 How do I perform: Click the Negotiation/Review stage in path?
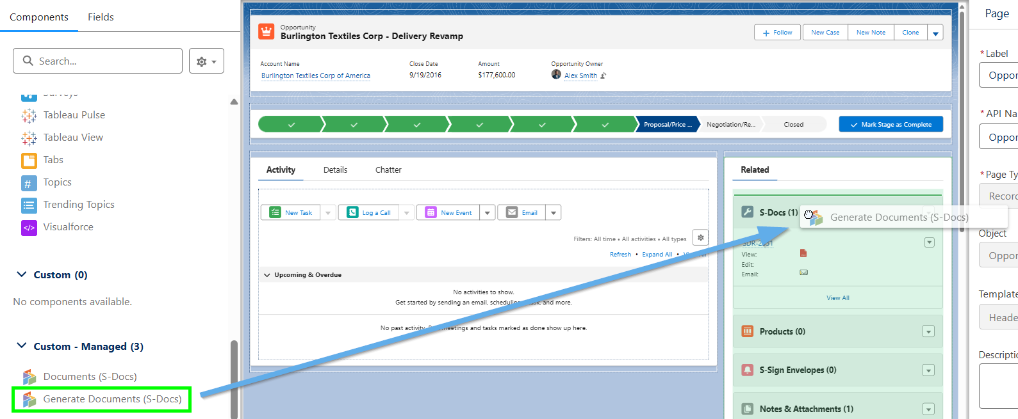click(x=730, y=125)
